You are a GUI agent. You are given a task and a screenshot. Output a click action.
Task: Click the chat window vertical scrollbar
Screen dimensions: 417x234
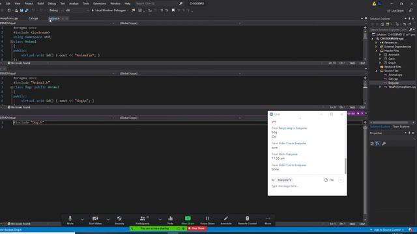click(x=345, y=166)
